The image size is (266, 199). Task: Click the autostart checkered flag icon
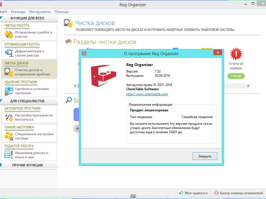(9, 117)
